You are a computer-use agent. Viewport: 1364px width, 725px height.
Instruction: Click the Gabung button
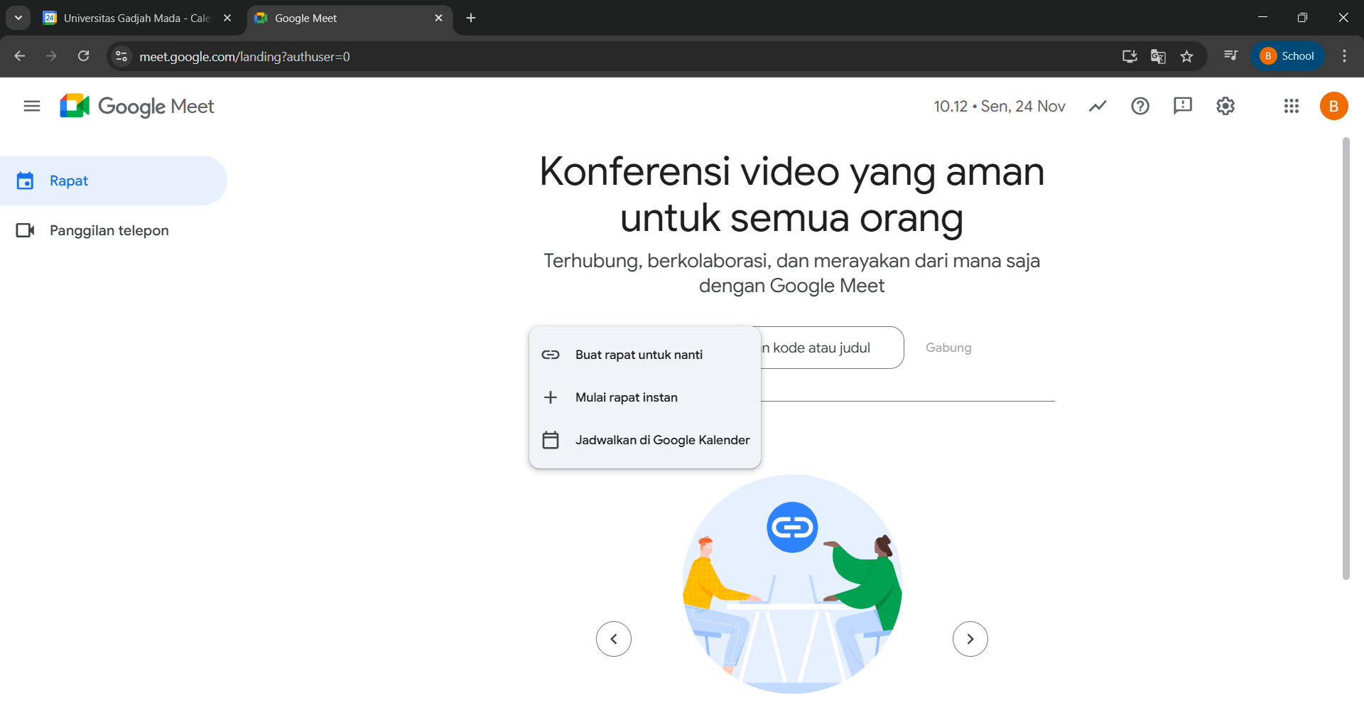coord(948,348)
